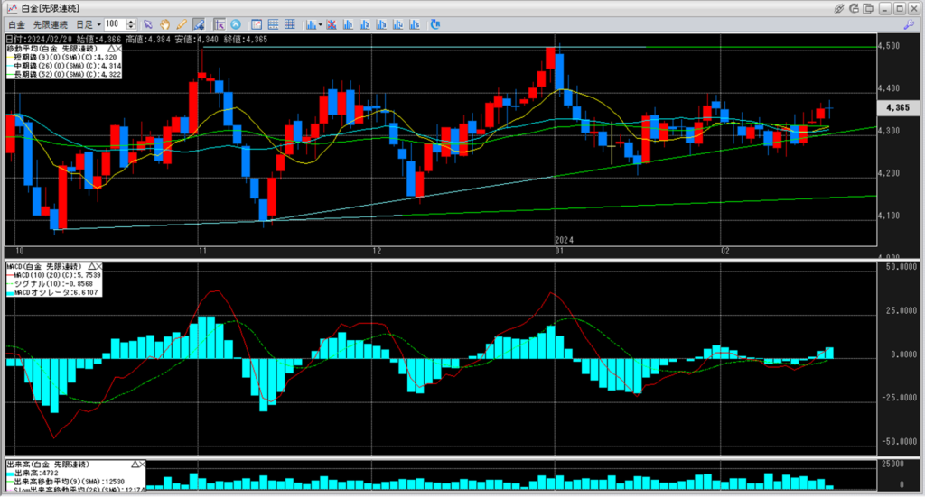Viewport: 925px width, 497px height.
Task: Toggle the trendline drawing tool
Action: click(x=199, y=24)
